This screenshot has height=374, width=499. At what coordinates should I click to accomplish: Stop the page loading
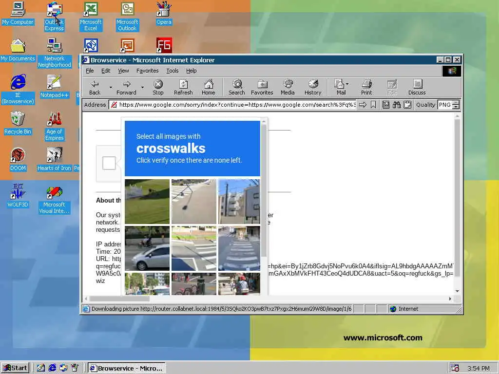tap(158, 88)
